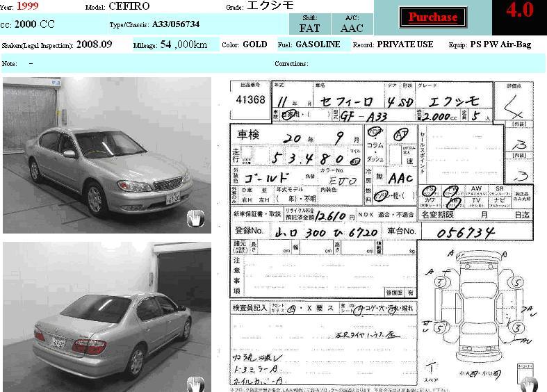Click the hand icon on the auction sheet

click(529, 384)
